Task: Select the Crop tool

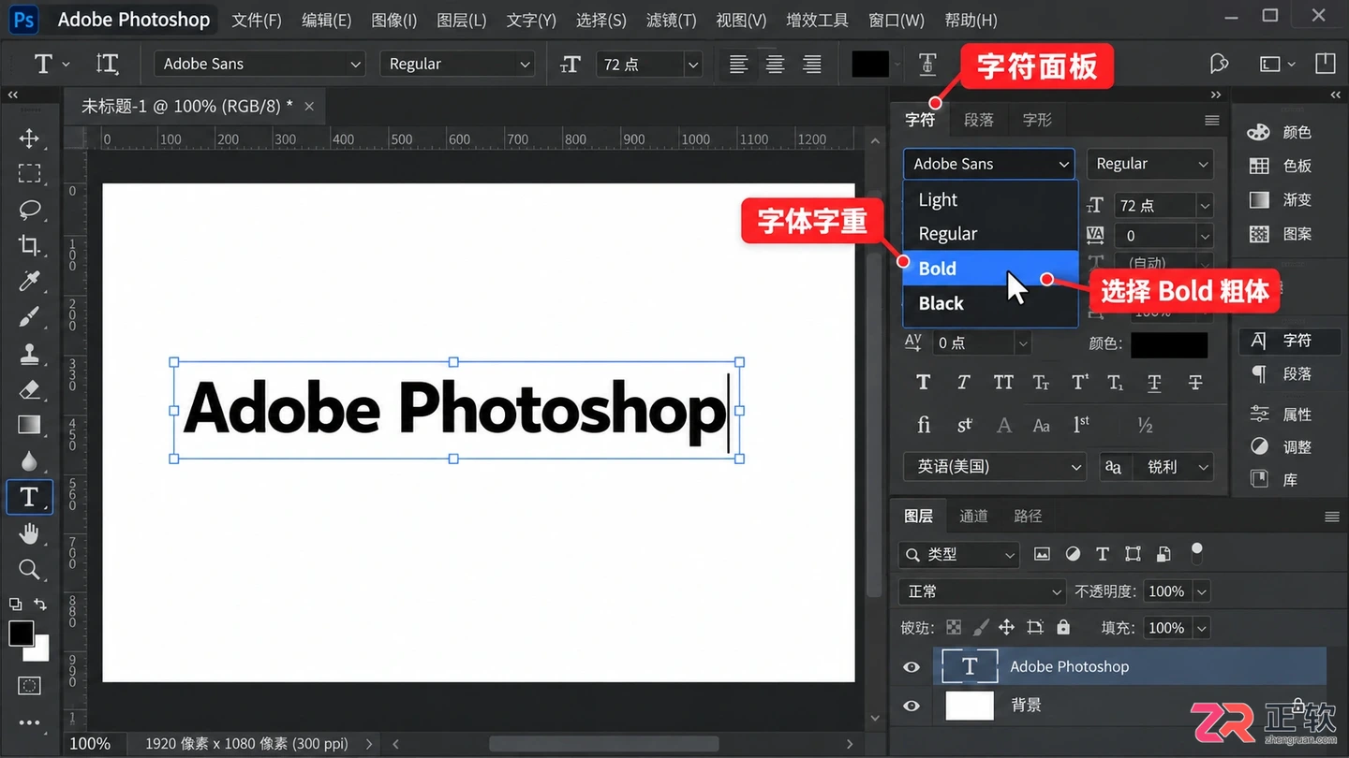Action: pos(29,246)
